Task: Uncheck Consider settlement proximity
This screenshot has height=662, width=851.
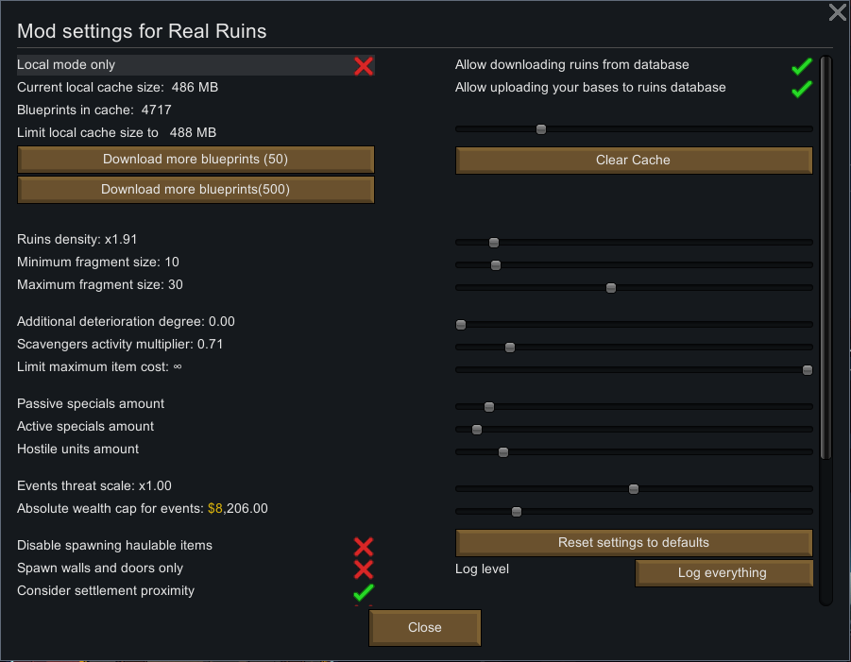Action: click(x=363, y=592)
